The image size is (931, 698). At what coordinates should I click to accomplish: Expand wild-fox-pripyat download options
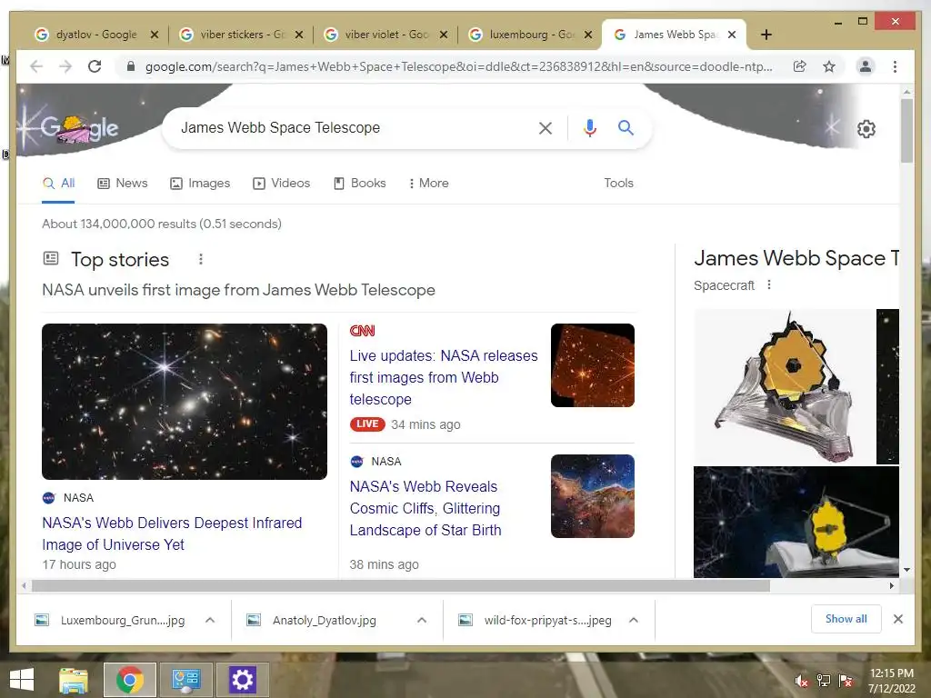tap(634, 620)
